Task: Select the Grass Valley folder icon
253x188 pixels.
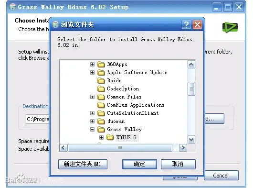Action: pos(101,129)
